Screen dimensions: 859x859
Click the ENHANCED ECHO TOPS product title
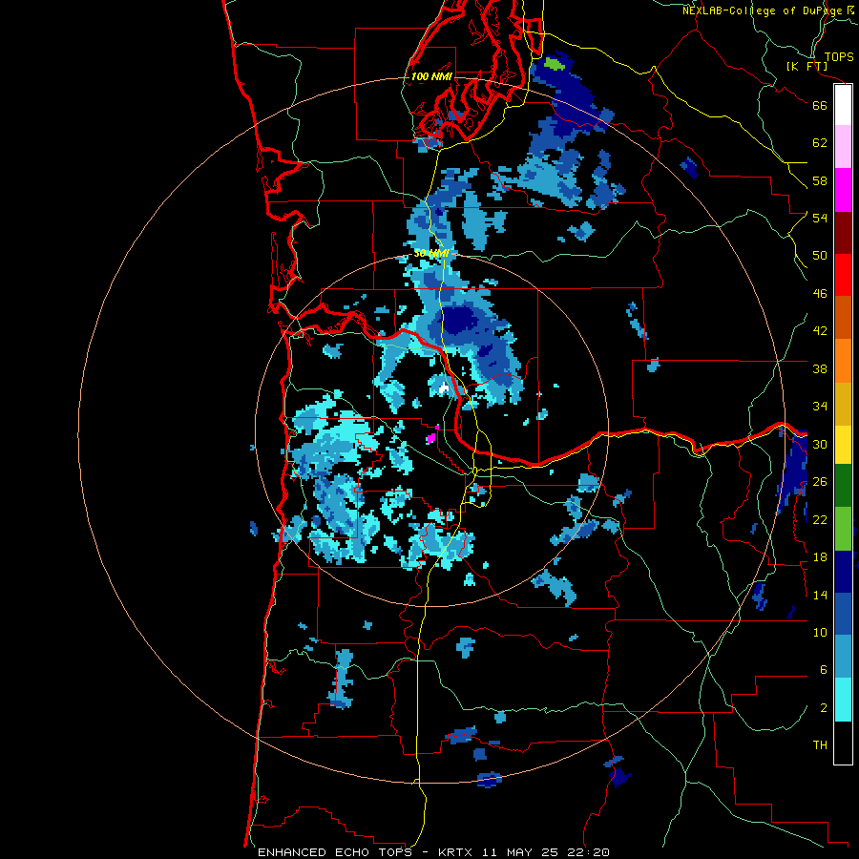tap(334, 852)
